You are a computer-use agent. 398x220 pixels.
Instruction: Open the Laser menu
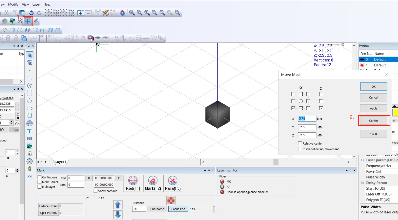point(36,4)
